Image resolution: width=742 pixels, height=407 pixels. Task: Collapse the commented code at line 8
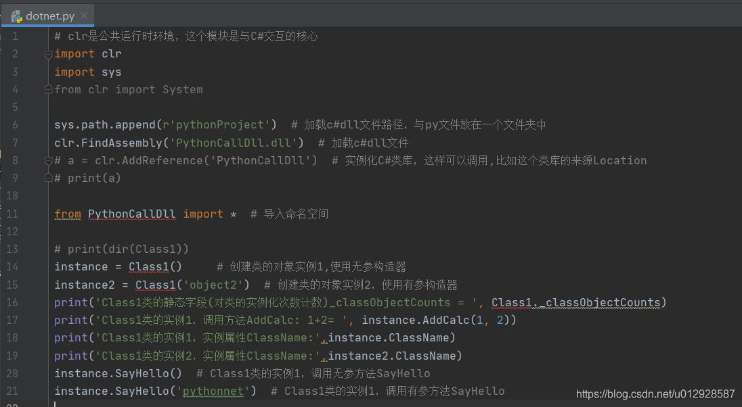(47, 160)
